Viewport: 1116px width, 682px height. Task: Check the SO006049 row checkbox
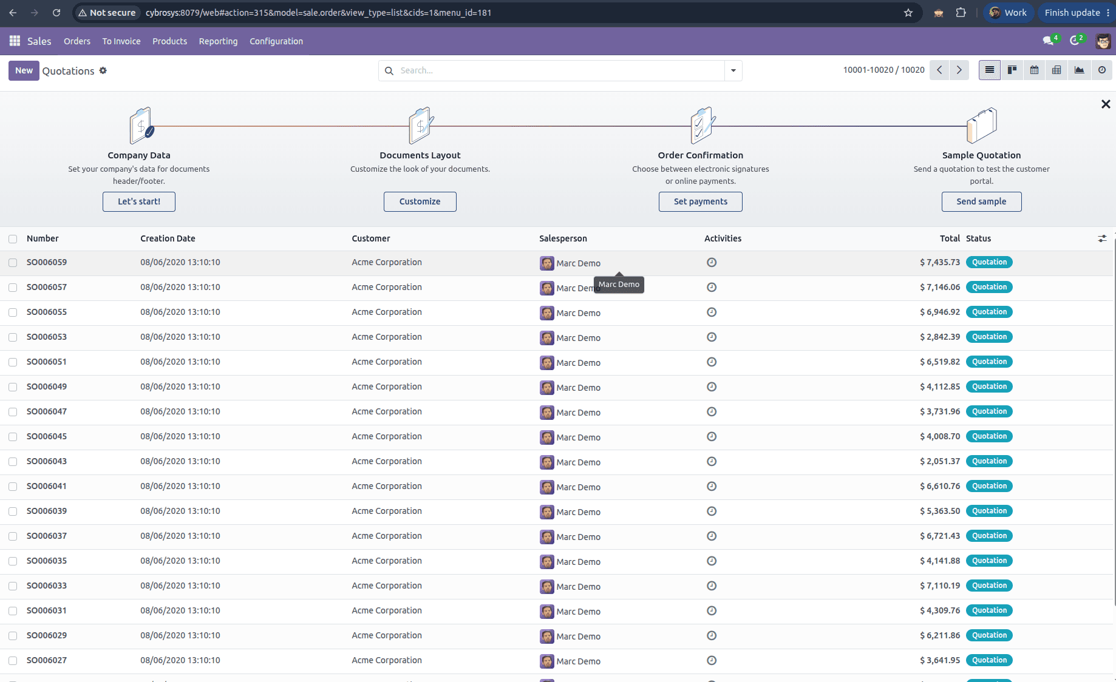[13, 387]
